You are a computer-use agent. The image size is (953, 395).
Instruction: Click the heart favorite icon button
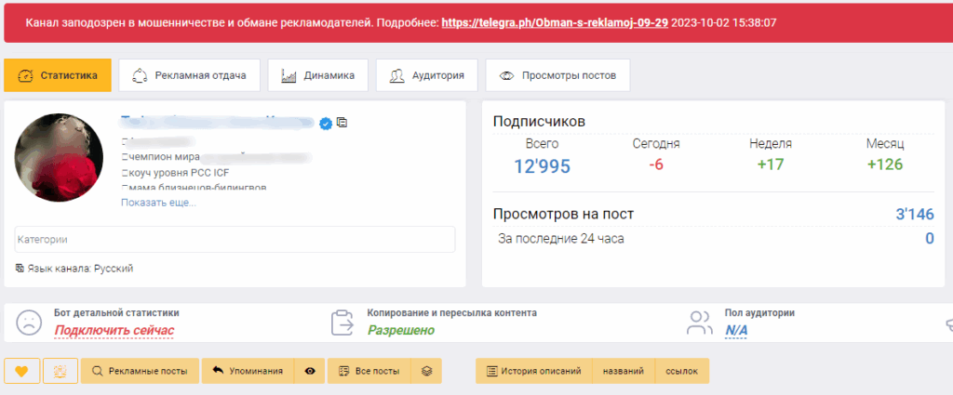pos(21,371)
